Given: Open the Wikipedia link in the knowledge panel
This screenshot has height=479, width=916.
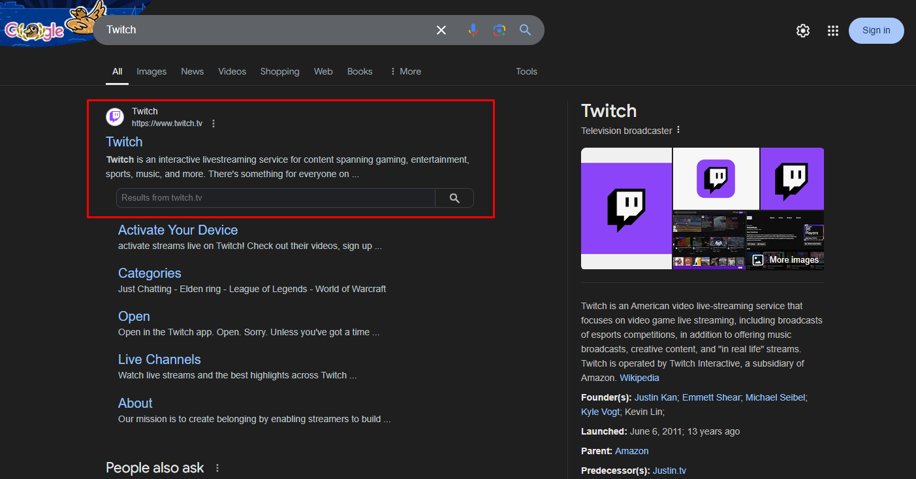Looking at the screenshot, I should coord(639,378).
